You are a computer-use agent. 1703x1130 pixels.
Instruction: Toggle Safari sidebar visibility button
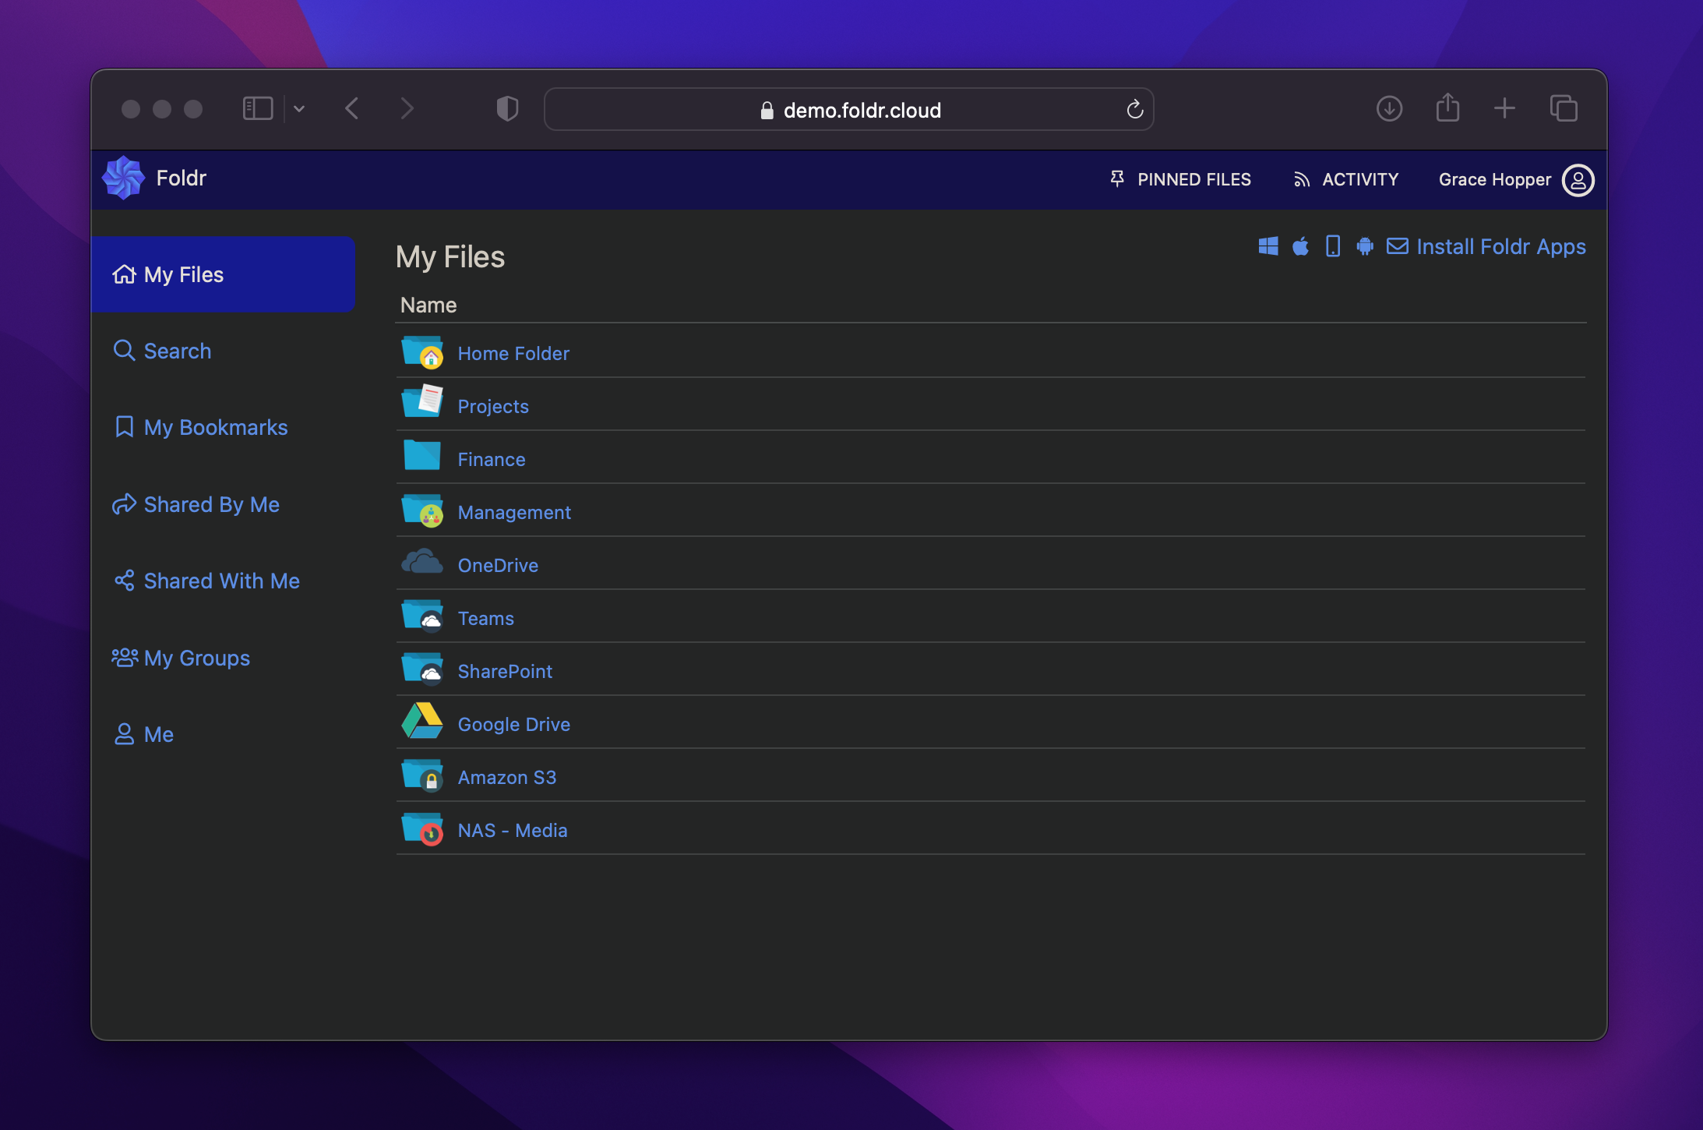tap(258, 109)
